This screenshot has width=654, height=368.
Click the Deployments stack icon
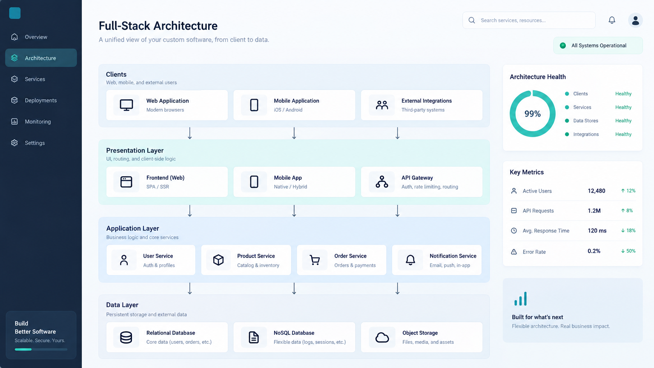tap(14, 101)
